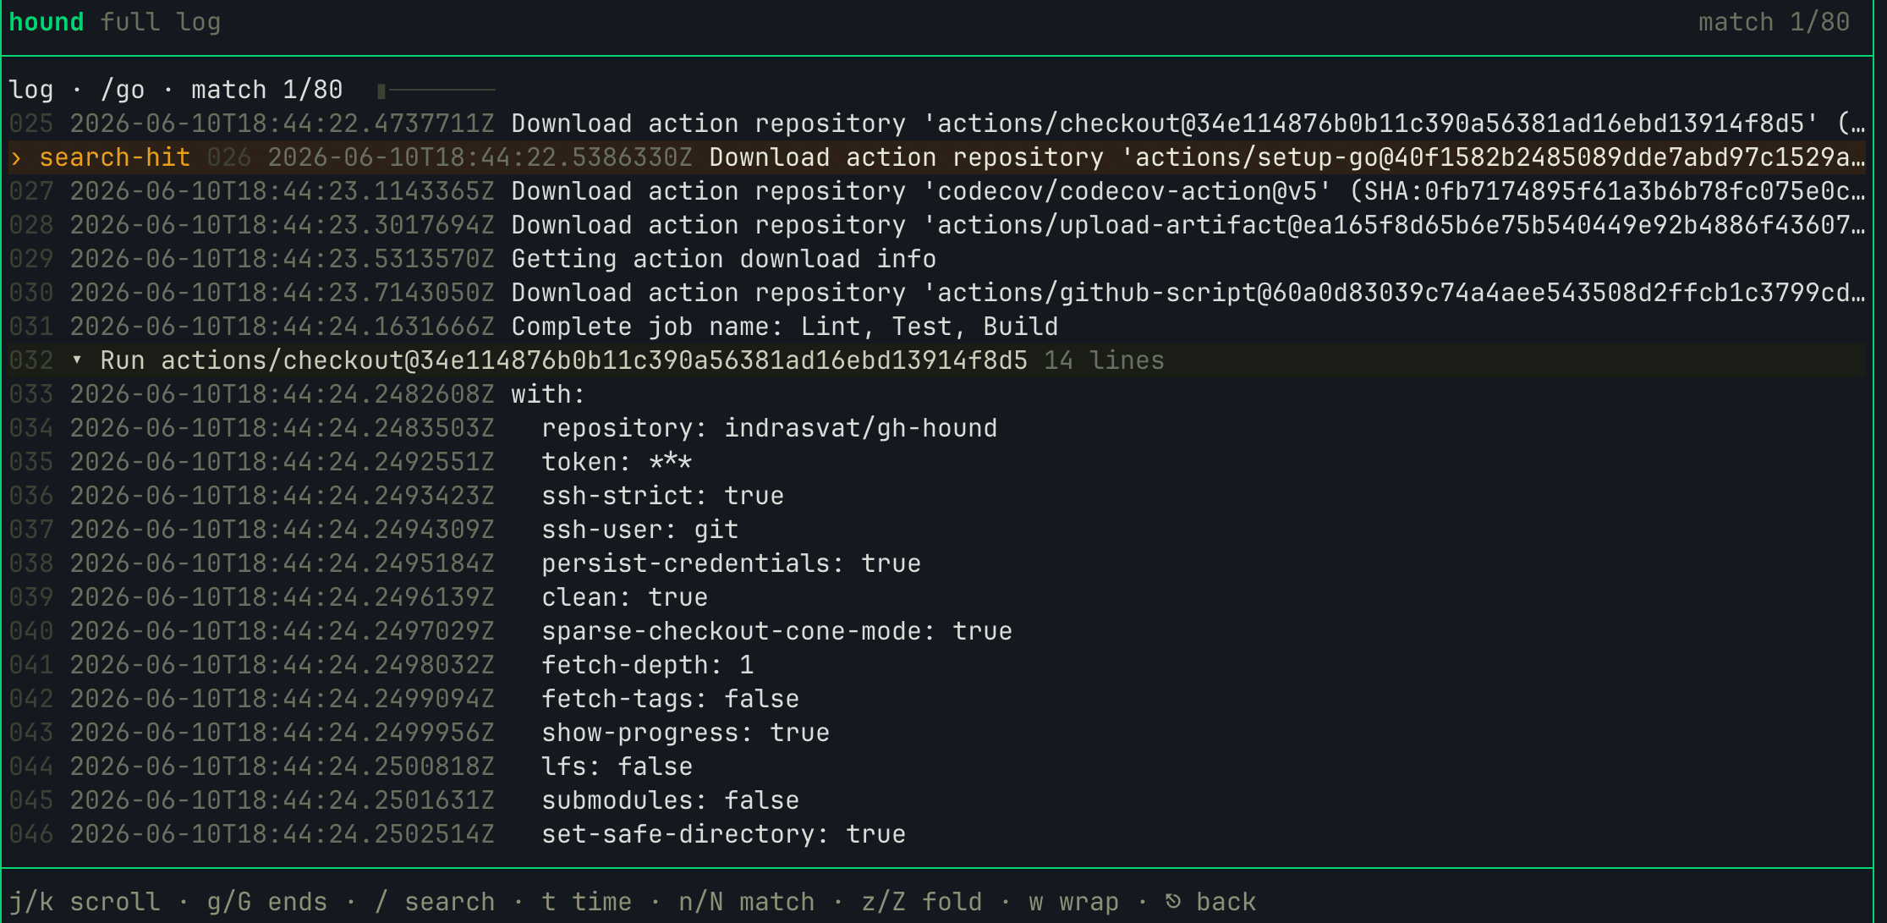Select 'ssh-user: git' line
Viewport: 1887px width, 923px height.
click(x=937, y=530)
